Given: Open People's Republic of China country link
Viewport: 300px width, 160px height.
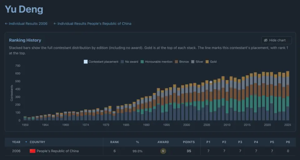Looking at the screenshot, I should tap(57, 151).
